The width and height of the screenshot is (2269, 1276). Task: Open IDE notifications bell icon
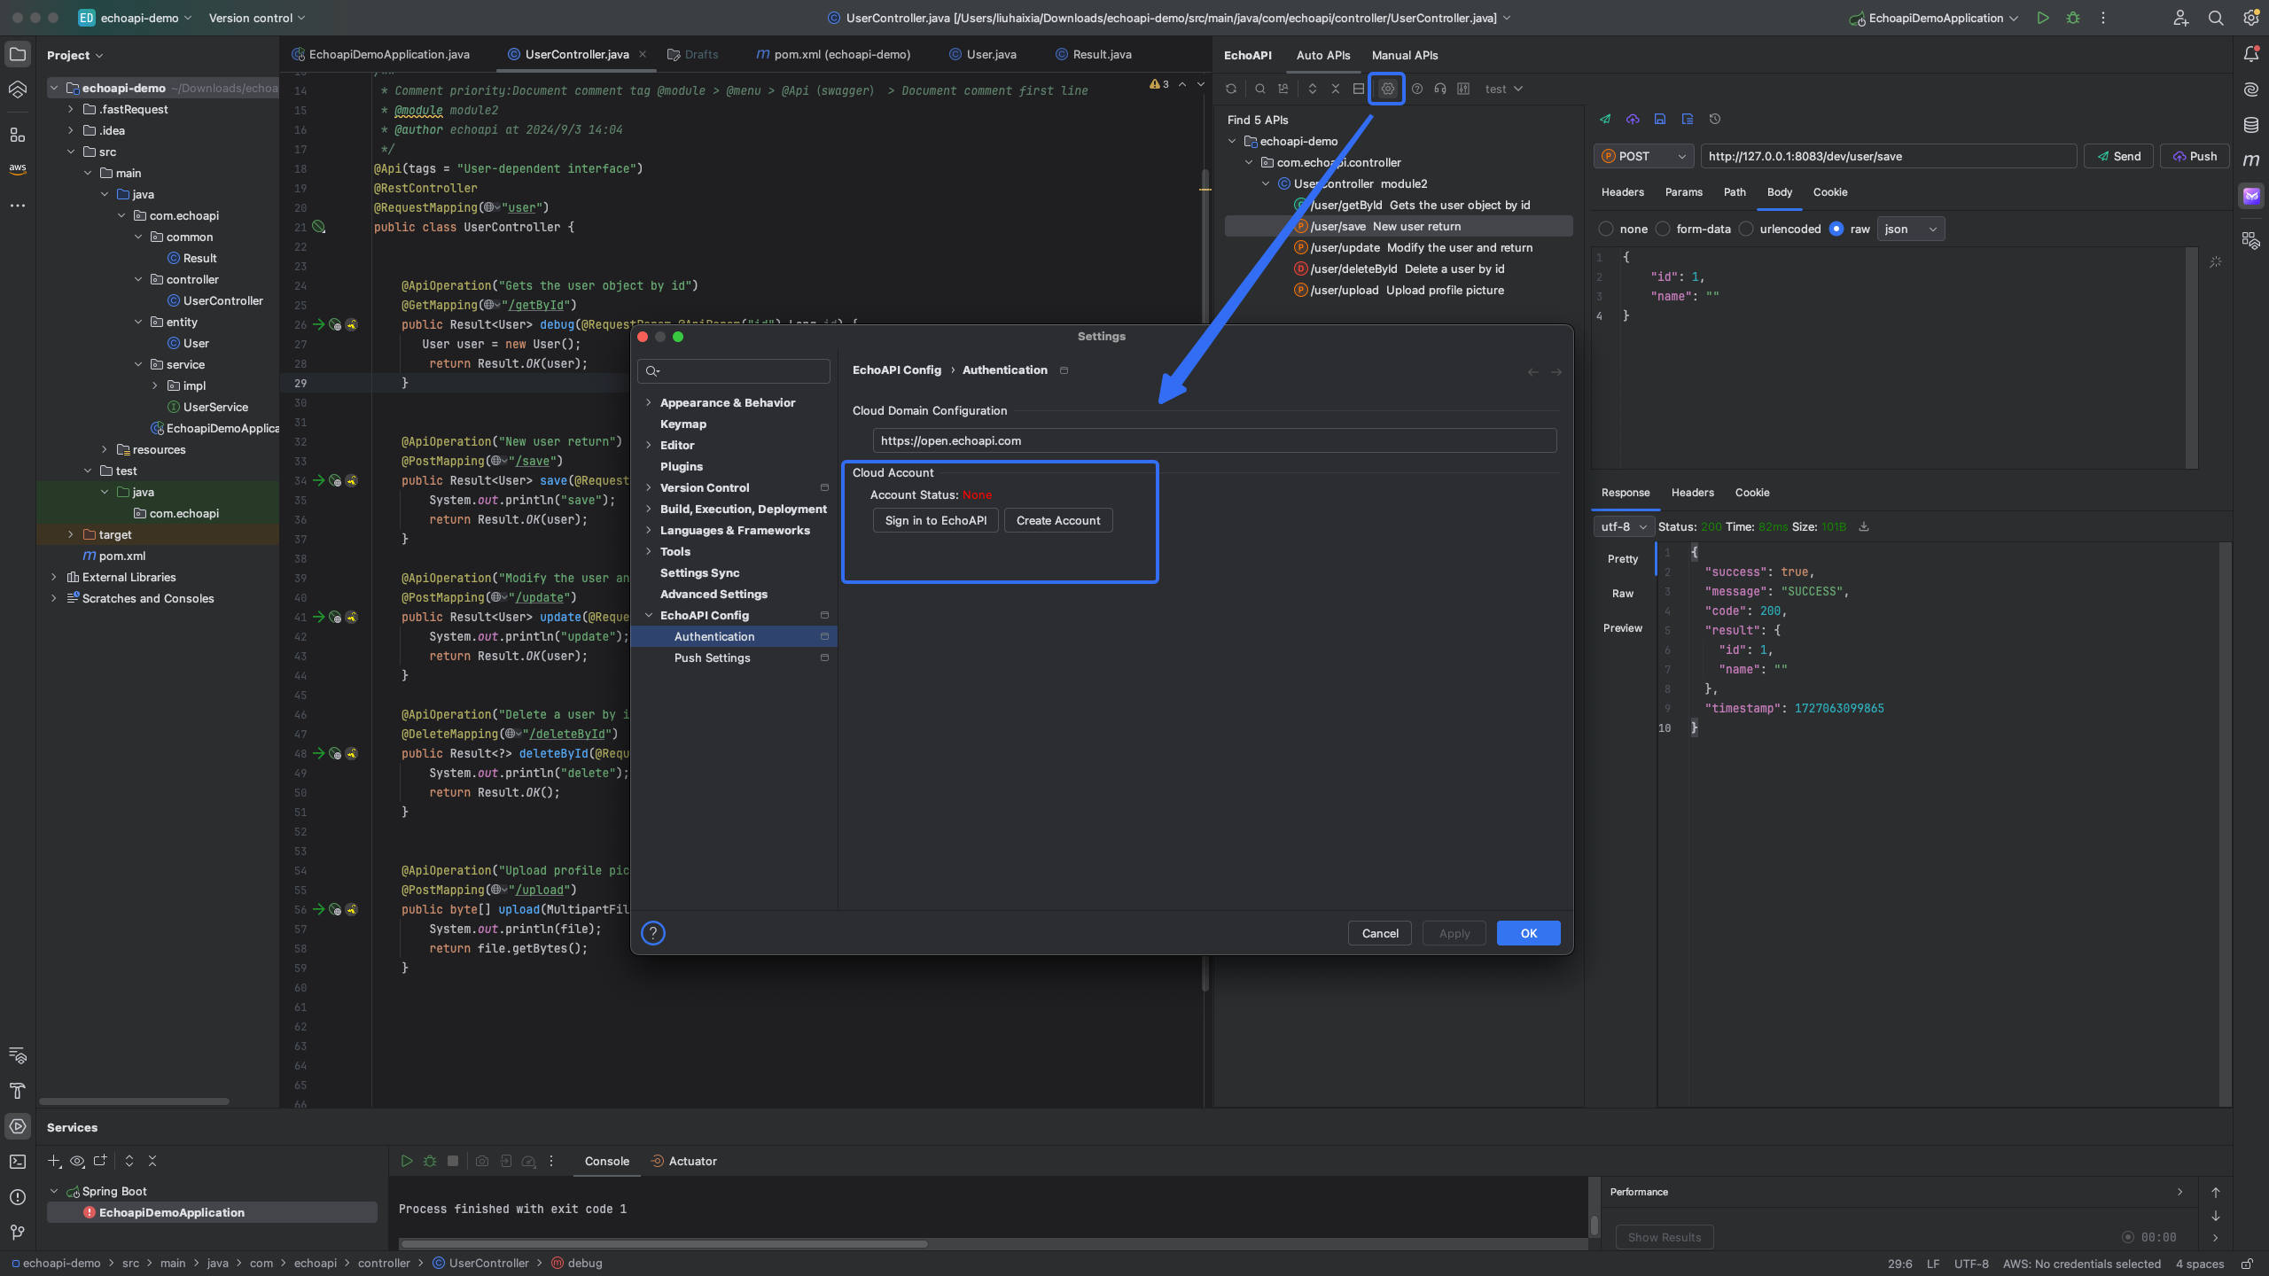click(x=2250, y=54)
